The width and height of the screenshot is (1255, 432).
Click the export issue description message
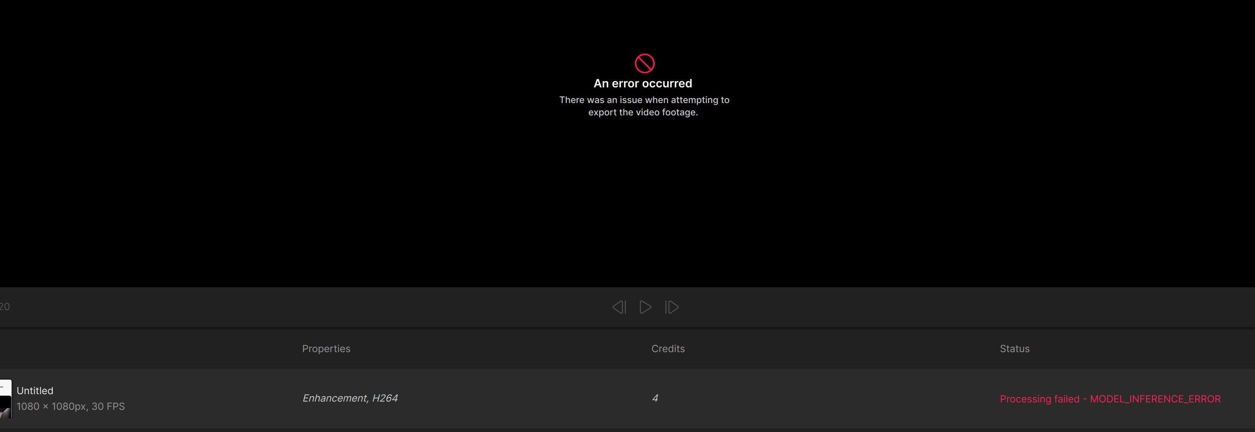(x=644, y=106)
